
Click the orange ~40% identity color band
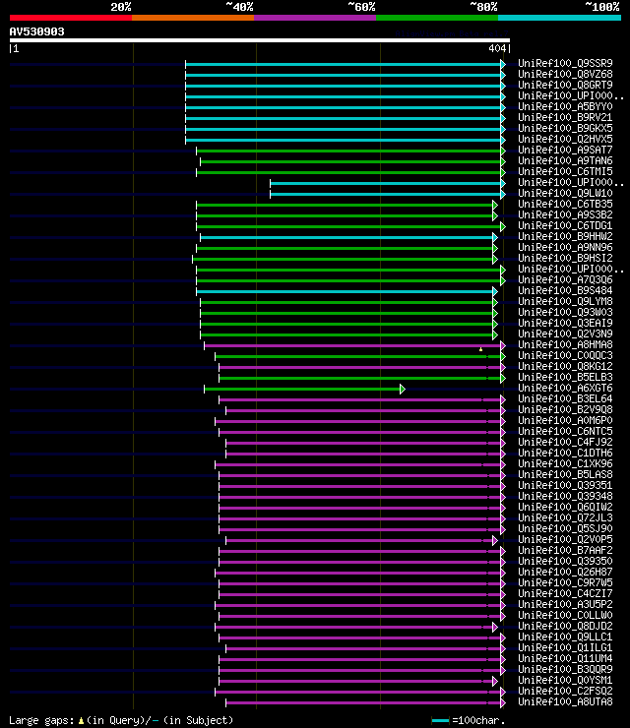[x=193, y=18]
